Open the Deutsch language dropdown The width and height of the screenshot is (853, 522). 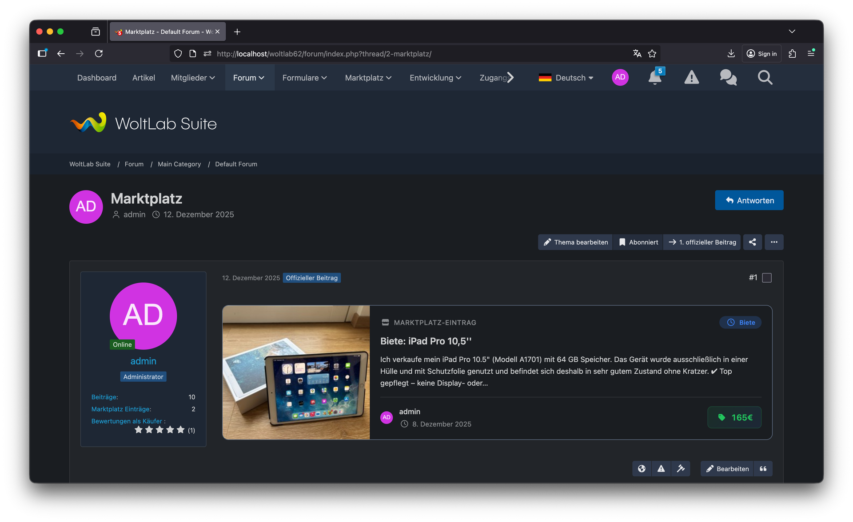click(x=566, y=78)
